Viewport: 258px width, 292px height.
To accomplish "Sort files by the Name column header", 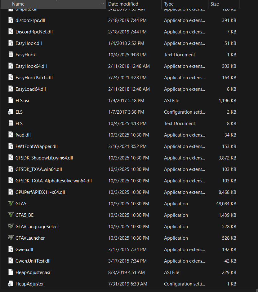I will (18, 4).
